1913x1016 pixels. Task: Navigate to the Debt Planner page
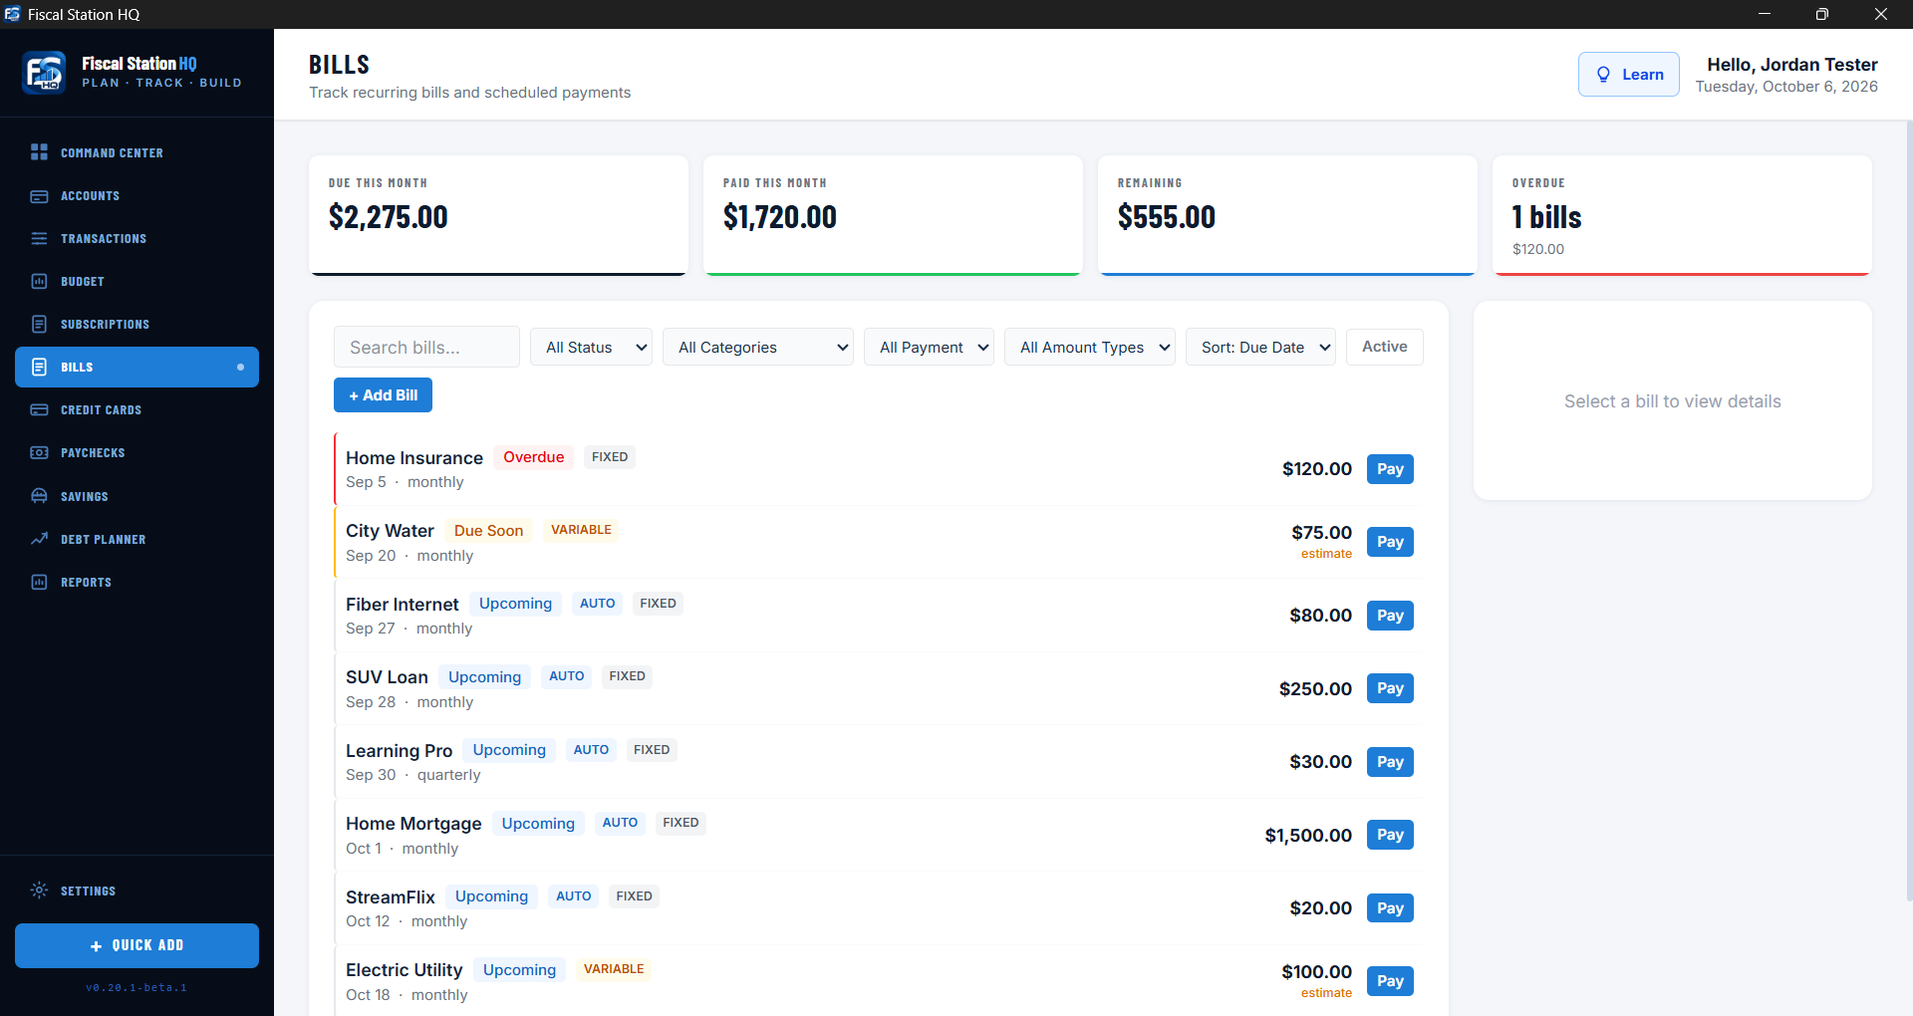137,539
